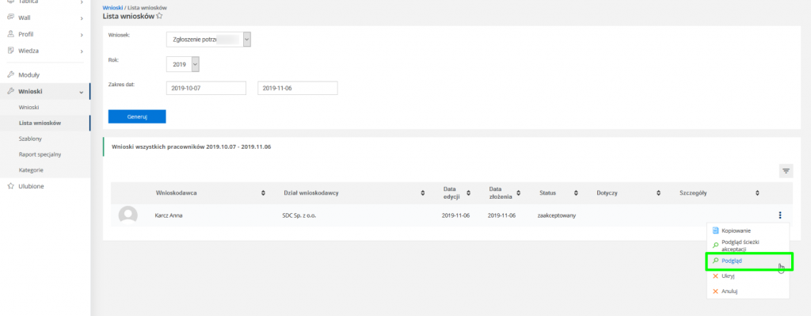Add Lista wniosków to favorites star
This screenshot has height=316, width=811.
tap(159, 16)
